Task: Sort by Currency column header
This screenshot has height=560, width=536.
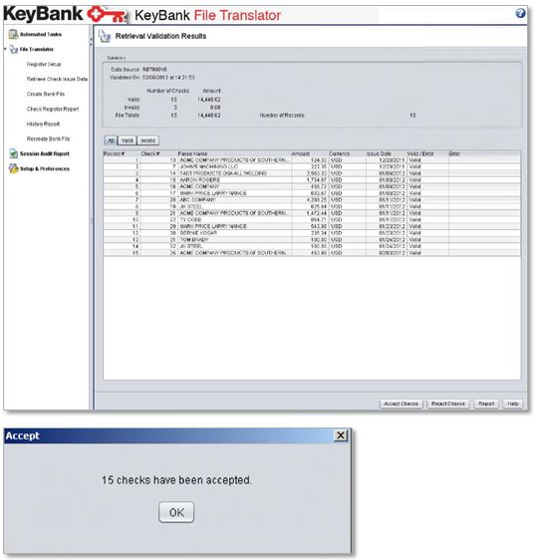Action: tap(347, 153)
